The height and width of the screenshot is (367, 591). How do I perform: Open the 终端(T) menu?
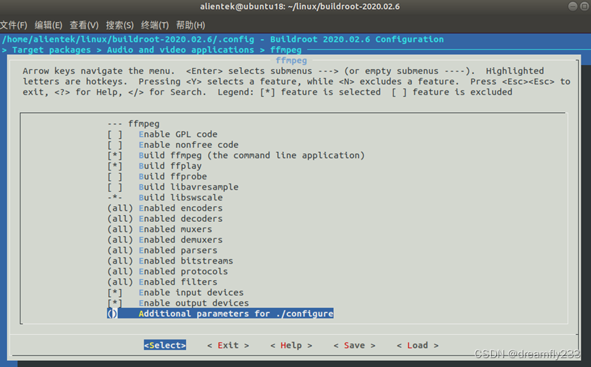point(155,25)
